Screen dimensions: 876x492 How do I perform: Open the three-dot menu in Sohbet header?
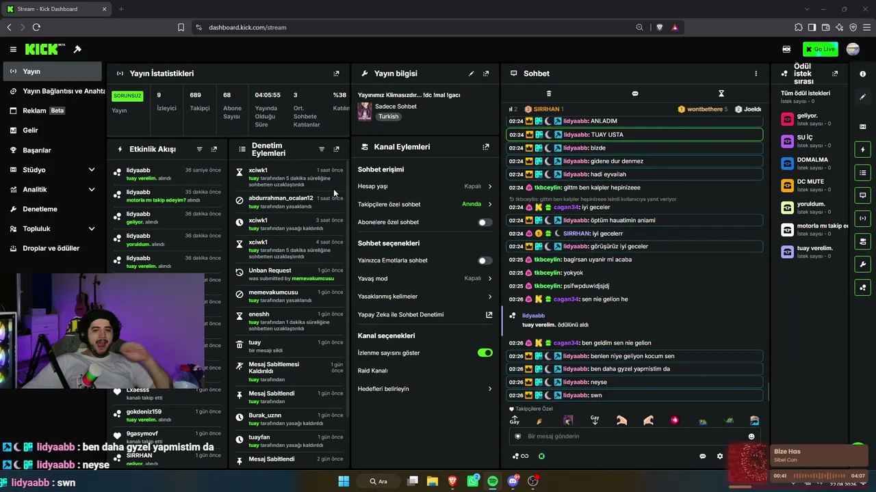point(756,73)
